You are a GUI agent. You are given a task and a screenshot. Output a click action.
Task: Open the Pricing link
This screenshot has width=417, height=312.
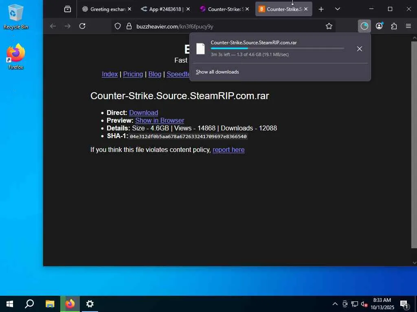tap(133, 74)
